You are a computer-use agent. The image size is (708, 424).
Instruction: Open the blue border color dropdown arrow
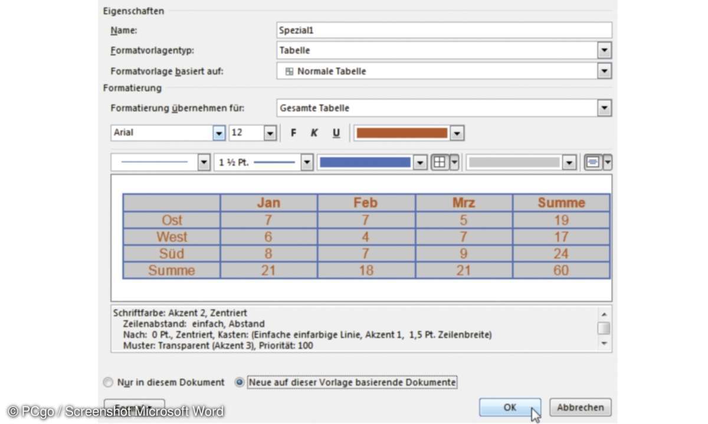[420, 163]
